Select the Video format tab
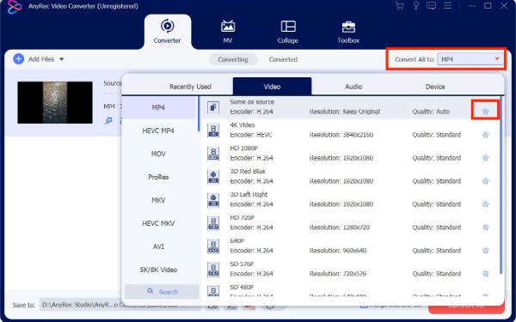 272,87
